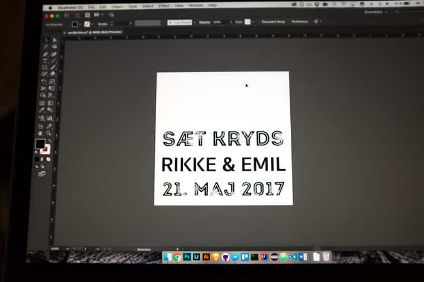
Task: Click the Preferences button
Action: click(x=300, y=21)
